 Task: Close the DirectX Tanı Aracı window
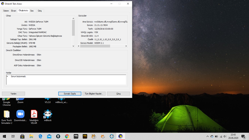pos(128,4)
